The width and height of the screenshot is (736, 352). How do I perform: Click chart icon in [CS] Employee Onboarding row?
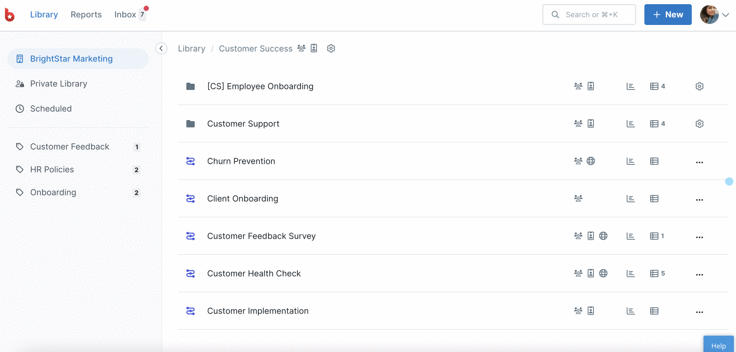pos(631,86)
